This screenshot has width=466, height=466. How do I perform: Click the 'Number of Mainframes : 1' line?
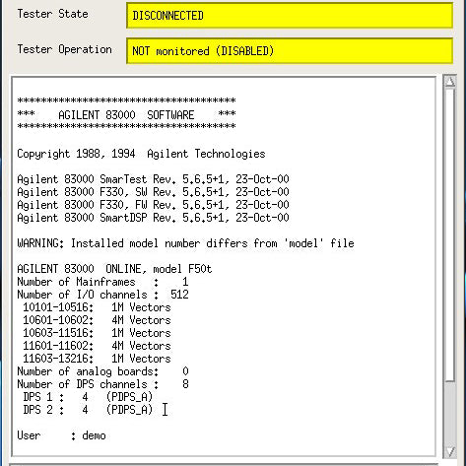102,282
